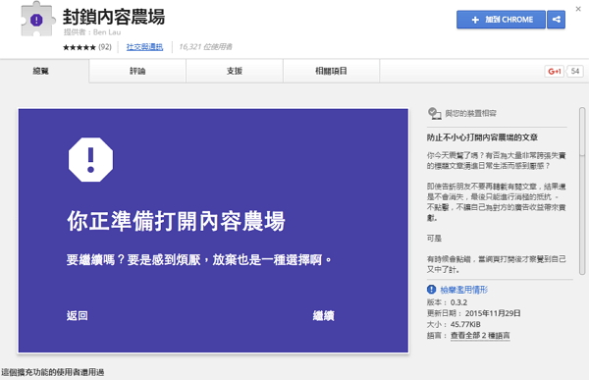
Task: Click the five-star rating
Action: (80, 47)
